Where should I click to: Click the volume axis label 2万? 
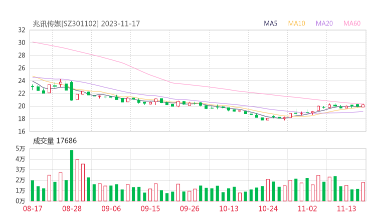[21, 180]
